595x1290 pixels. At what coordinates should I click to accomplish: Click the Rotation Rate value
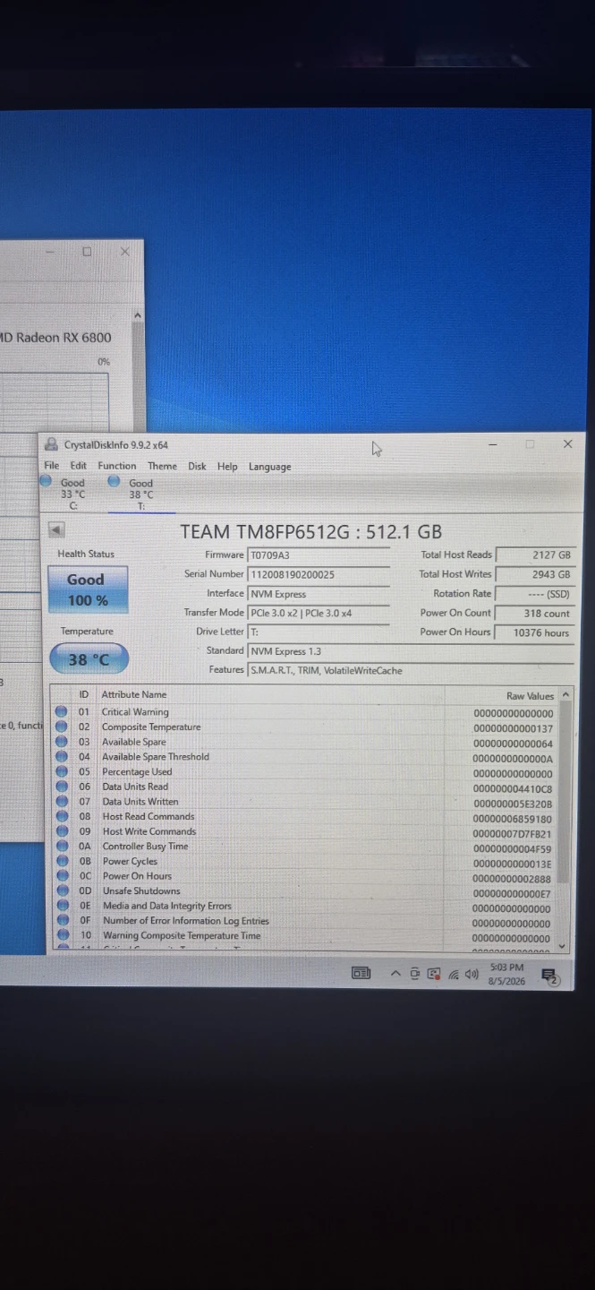click(x=534, y=594)
